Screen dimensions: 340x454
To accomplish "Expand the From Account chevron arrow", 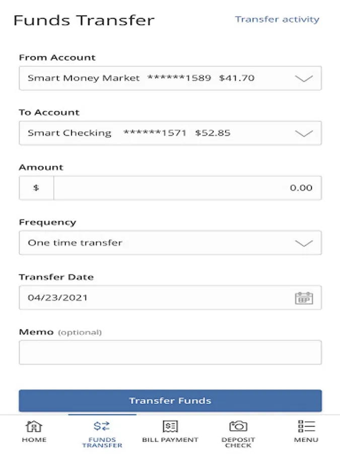I will click(x=304, y=79).
